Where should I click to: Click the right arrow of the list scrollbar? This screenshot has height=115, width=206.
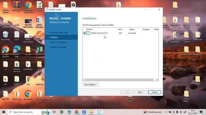coord(157,80)
